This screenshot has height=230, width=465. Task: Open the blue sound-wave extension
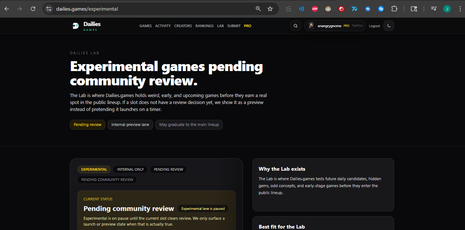tap(302, 9)
